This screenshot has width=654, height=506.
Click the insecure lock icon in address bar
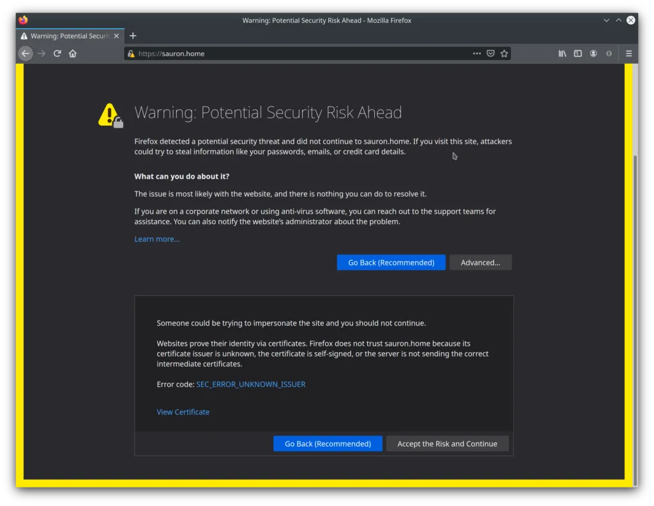pyautogui.click(x=131, y=54)
